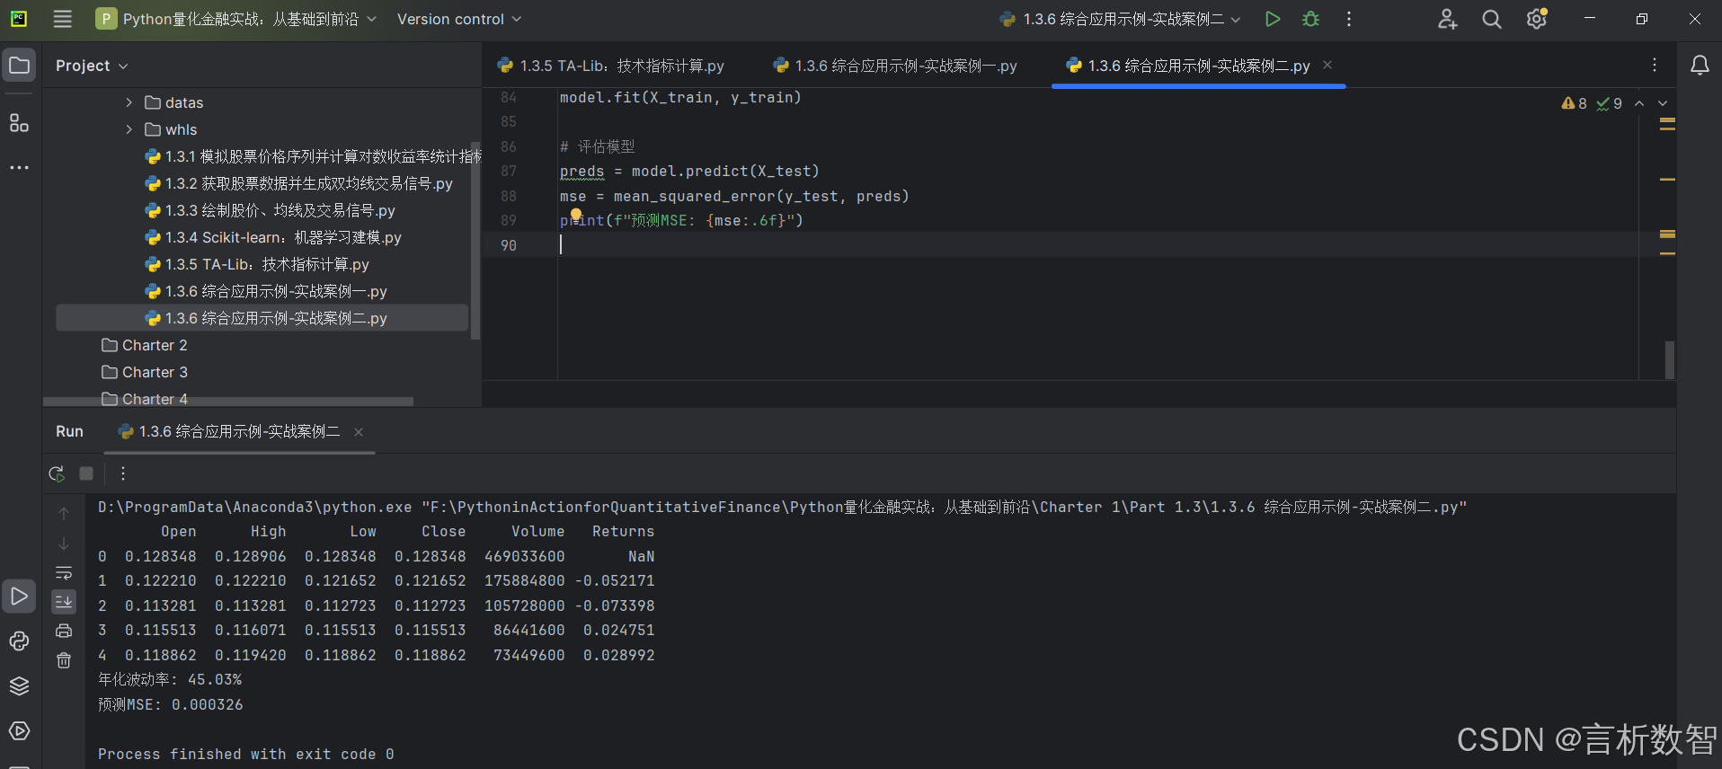Open file 1.3.2 获取股票数据 in tree
This screenshot has height=769, width=1722.
tap(298, 183)
